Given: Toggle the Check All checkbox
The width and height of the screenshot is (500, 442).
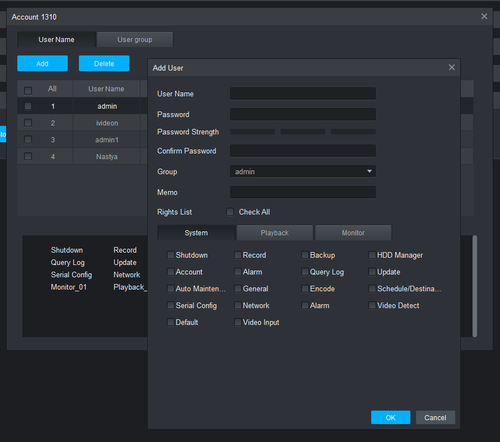Looking at the screenshot, I should [230, 212].
